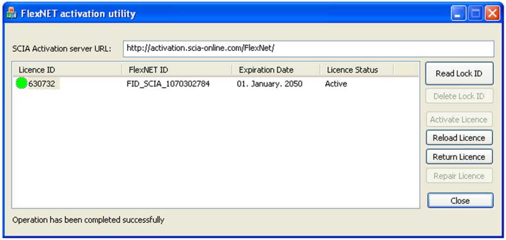The height and width of the screenshot is (240, 506).
Task: Click the green status dot beside 630732
Action: click(x=21, y=84)
